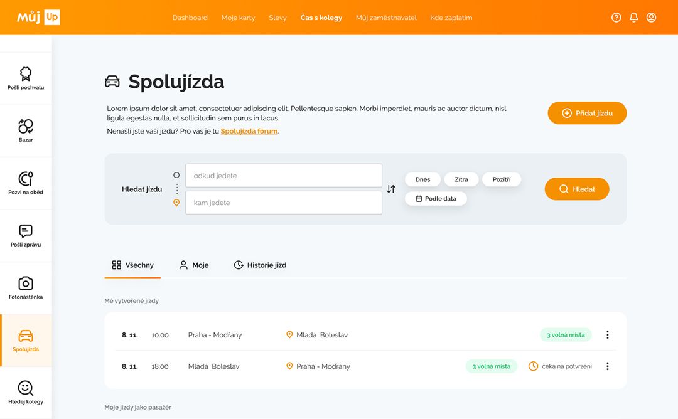This screenshot has height=419, width=678.
Task: Click the 'odkud jedete' input field
Action: (x=283, y=176)
